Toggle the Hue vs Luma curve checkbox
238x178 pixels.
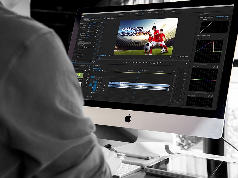pyautogui.click(x=212, y=96)
